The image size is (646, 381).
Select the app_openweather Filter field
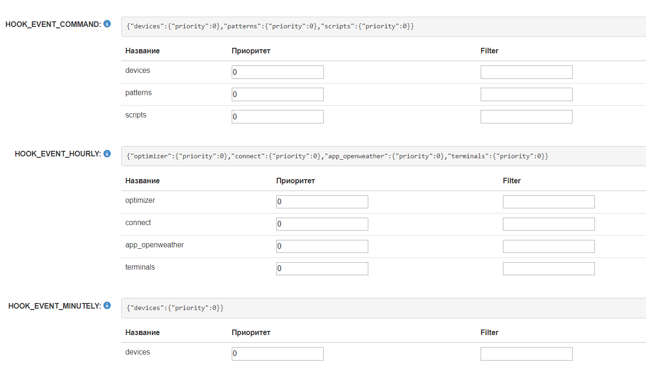[548, 246]
